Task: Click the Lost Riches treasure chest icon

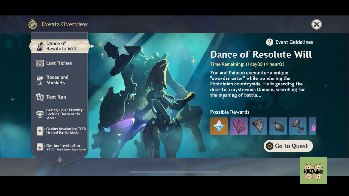Action: (x=40, y=63)
